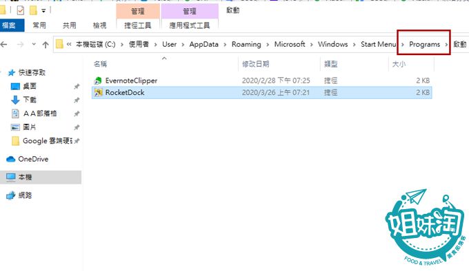Screen dimensions: 469x271
Task: Click the 桌面 desktop icon in sidebar
Action: [15, 87]
